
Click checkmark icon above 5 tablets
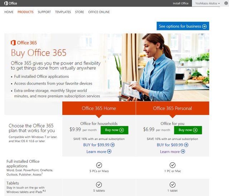pyautogui.click(x=99, y=185)
